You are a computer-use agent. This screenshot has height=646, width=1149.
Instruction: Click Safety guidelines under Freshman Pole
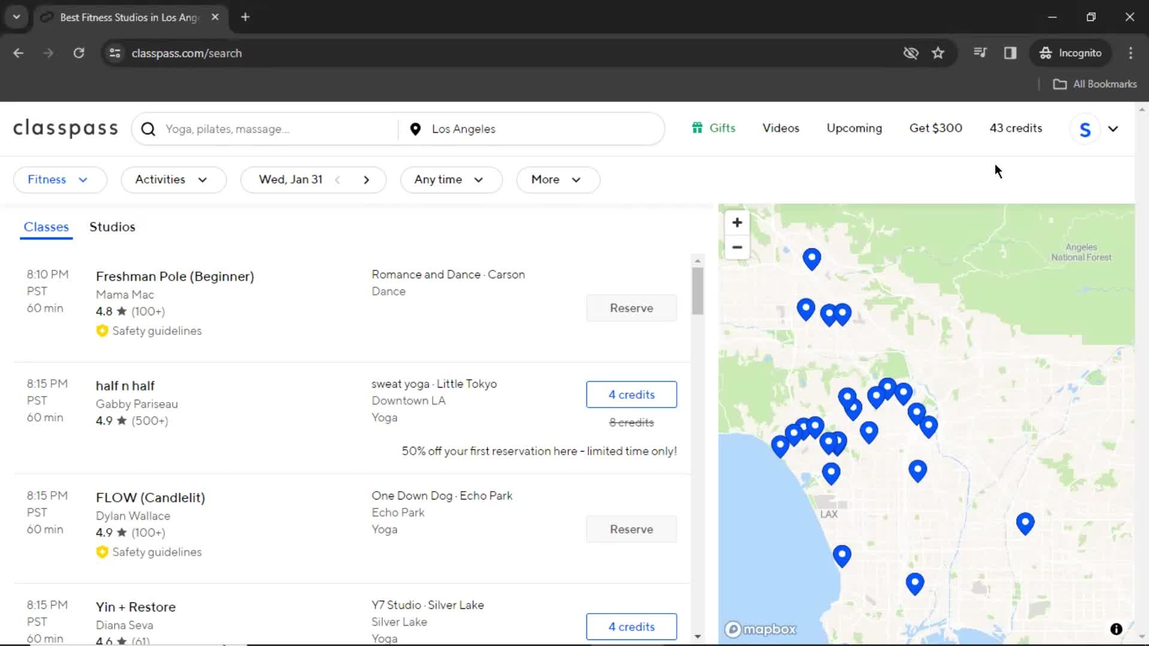[x=149, y=331]
